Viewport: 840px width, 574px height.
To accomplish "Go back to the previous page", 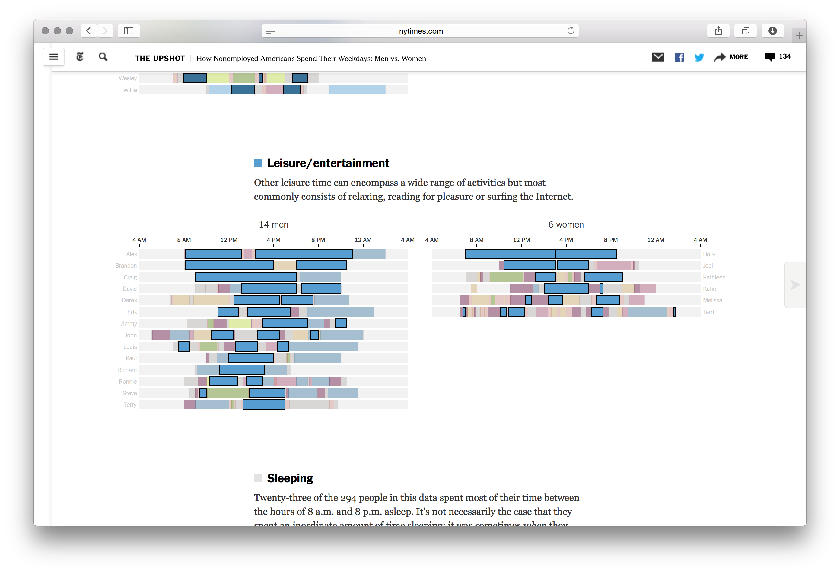I will tap(88, 31).
